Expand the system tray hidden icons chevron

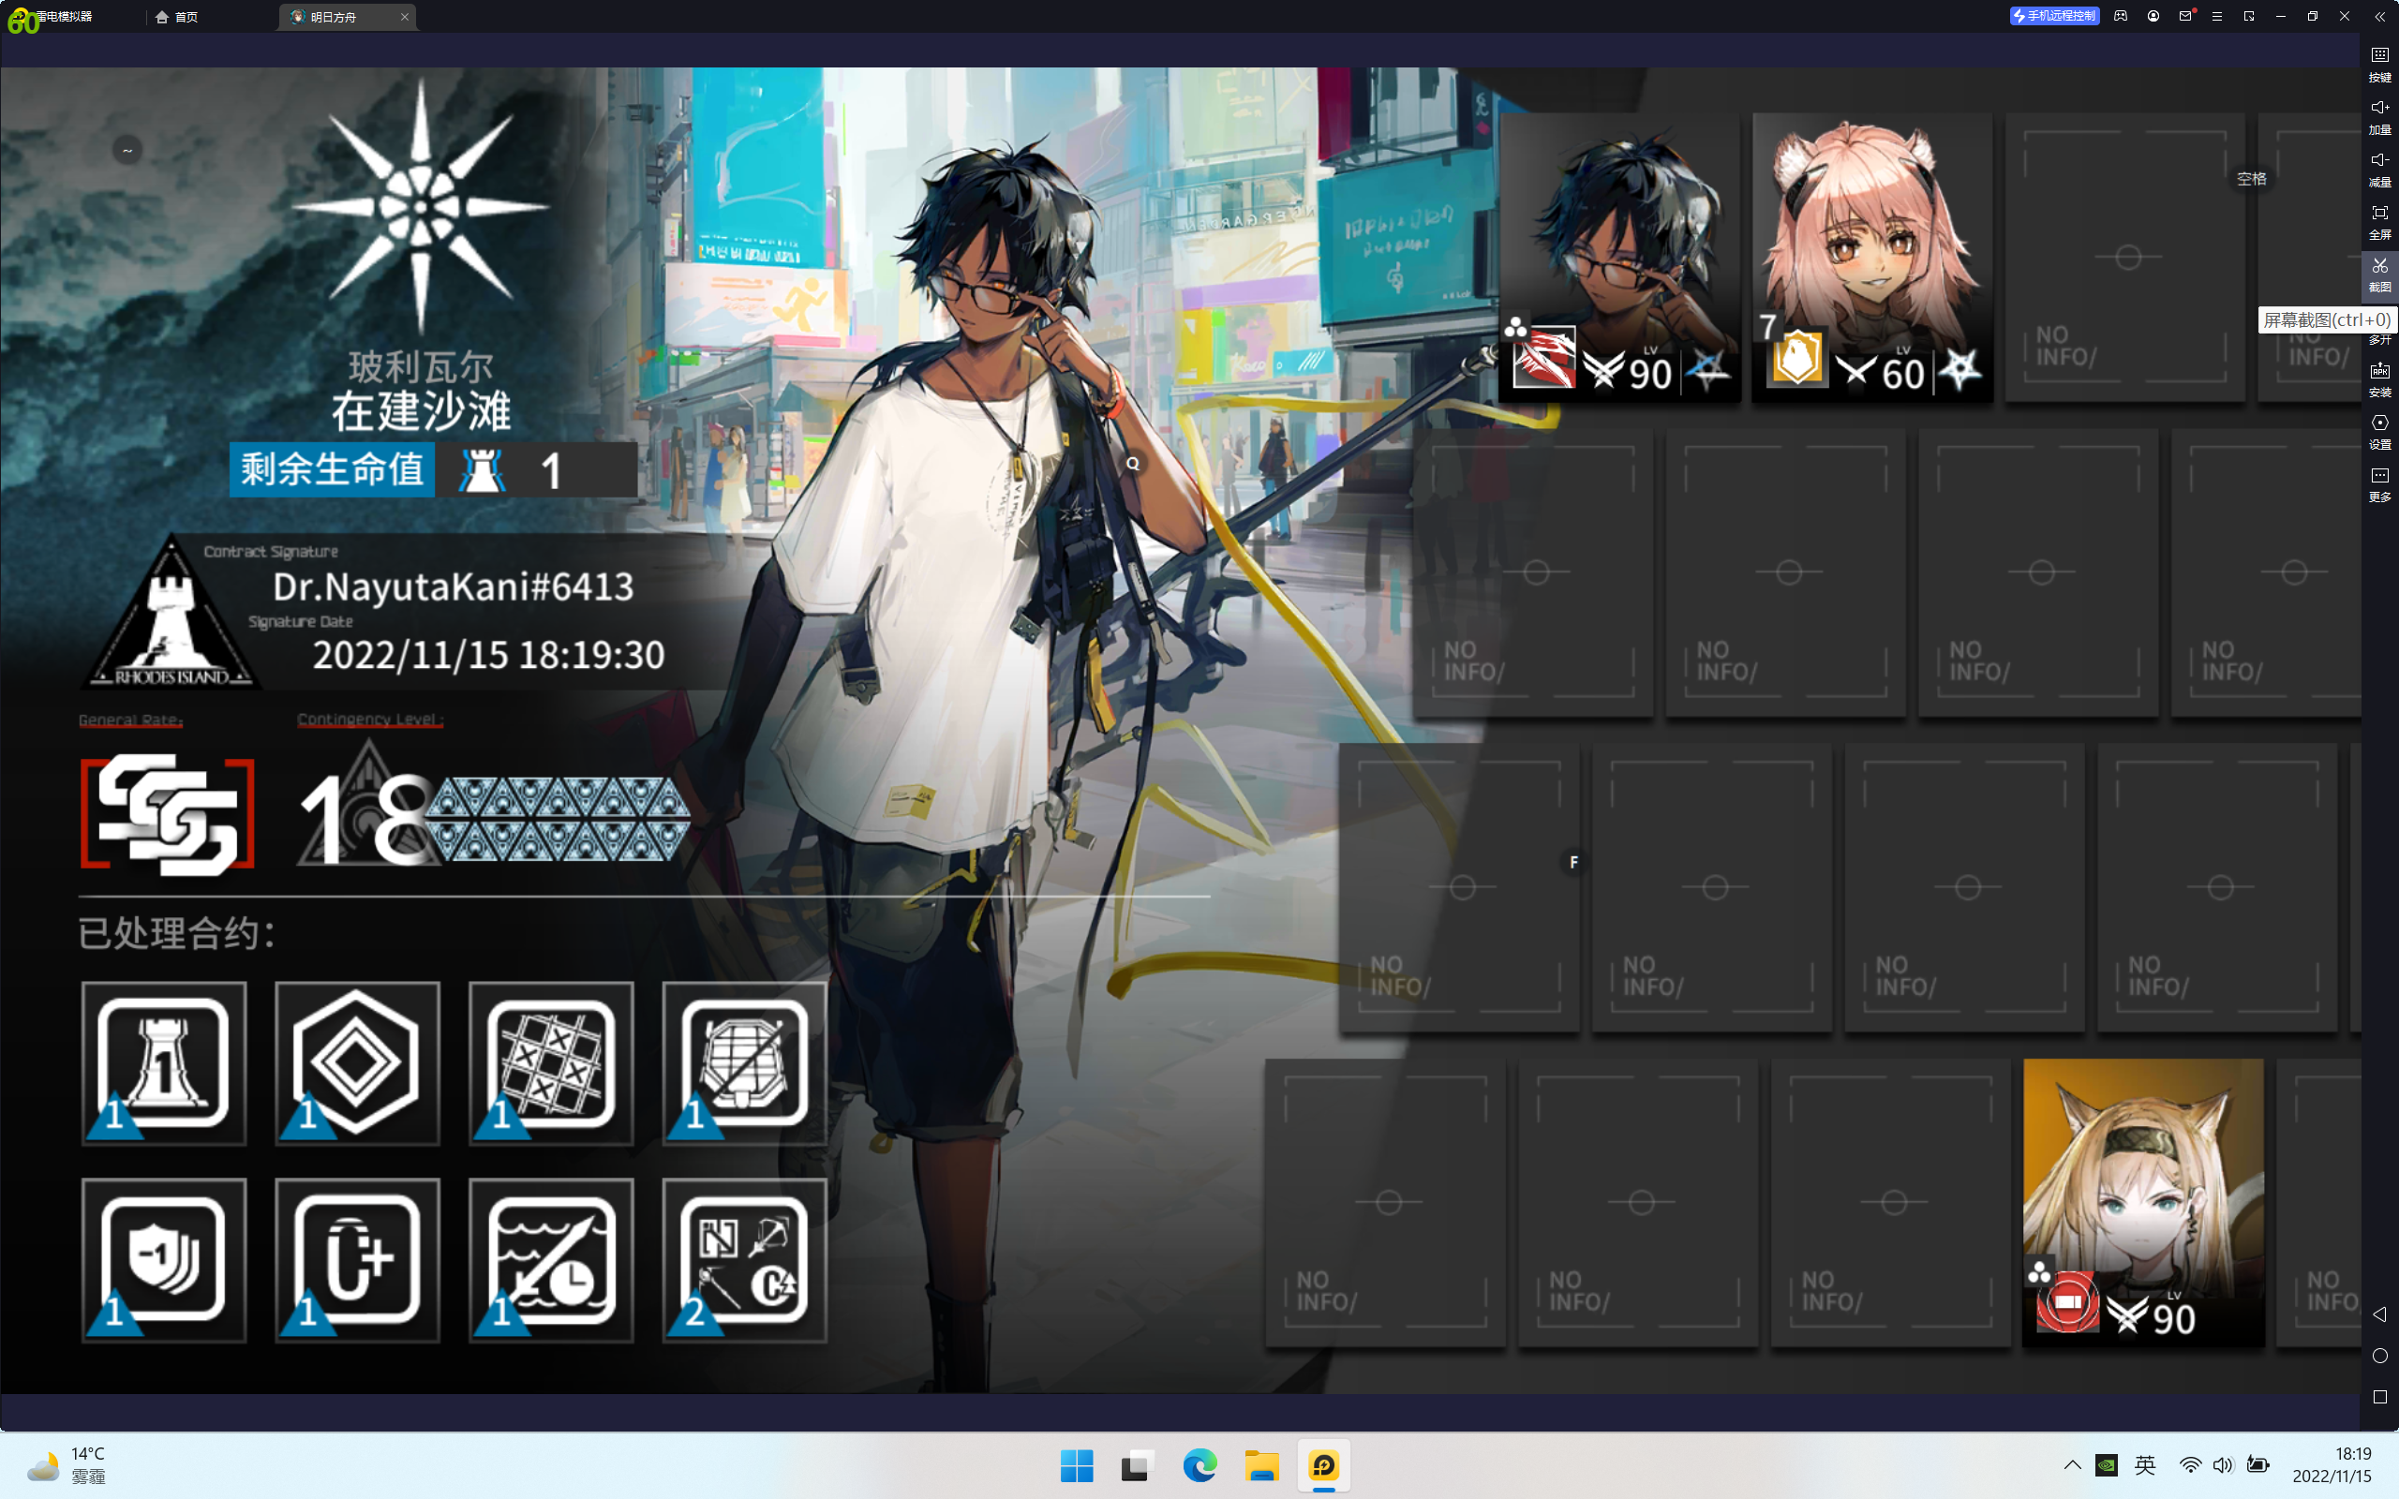click(2072, 1465)
